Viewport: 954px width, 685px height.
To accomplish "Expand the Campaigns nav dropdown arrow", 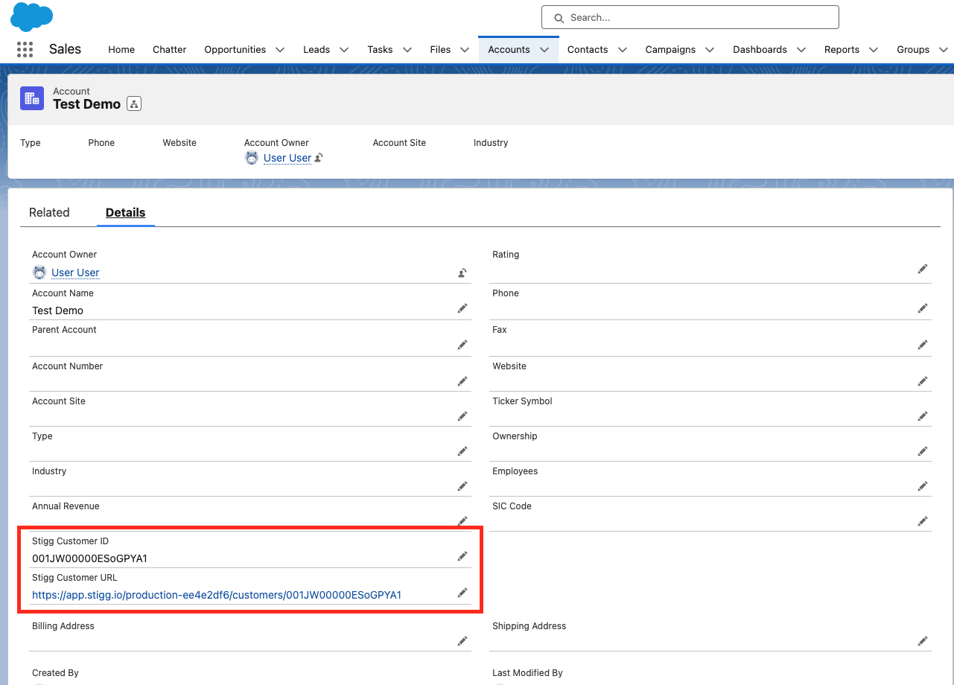I will pos(710,50).
